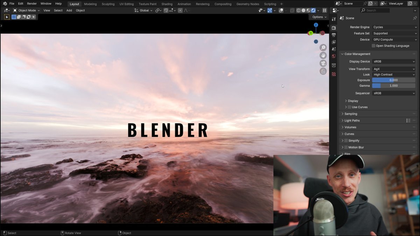The image size is (420, 236).
Task: Open the Blender logo menu
Action: point(5,4)
